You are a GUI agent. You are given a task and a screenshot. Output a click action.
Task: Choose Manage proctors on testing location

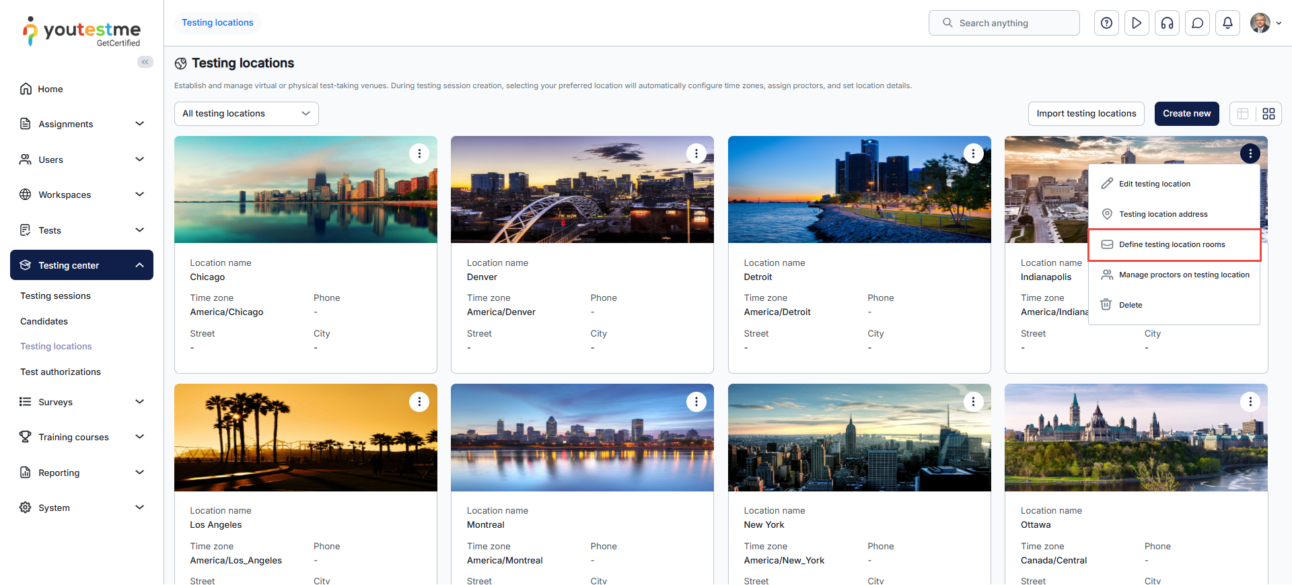[x=1184, y=275]
